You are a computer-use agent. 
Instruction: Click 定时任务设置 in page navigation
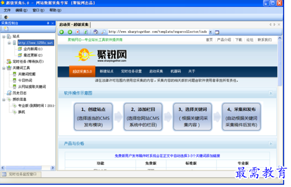click(x=132, y=71)
